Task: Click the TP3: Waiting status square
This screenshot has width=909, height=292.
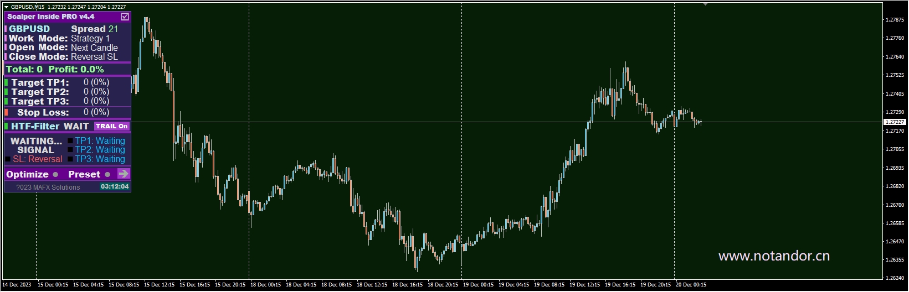Action: point(70,159)
